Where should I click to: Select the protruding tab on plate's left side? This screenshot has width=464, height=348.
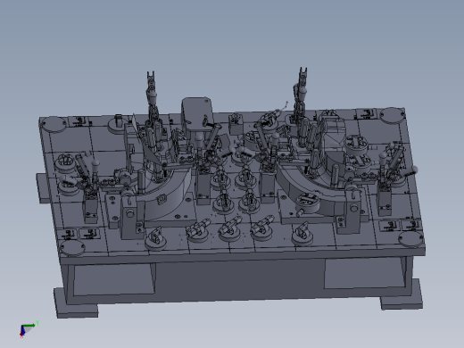[x=43, y=188]
